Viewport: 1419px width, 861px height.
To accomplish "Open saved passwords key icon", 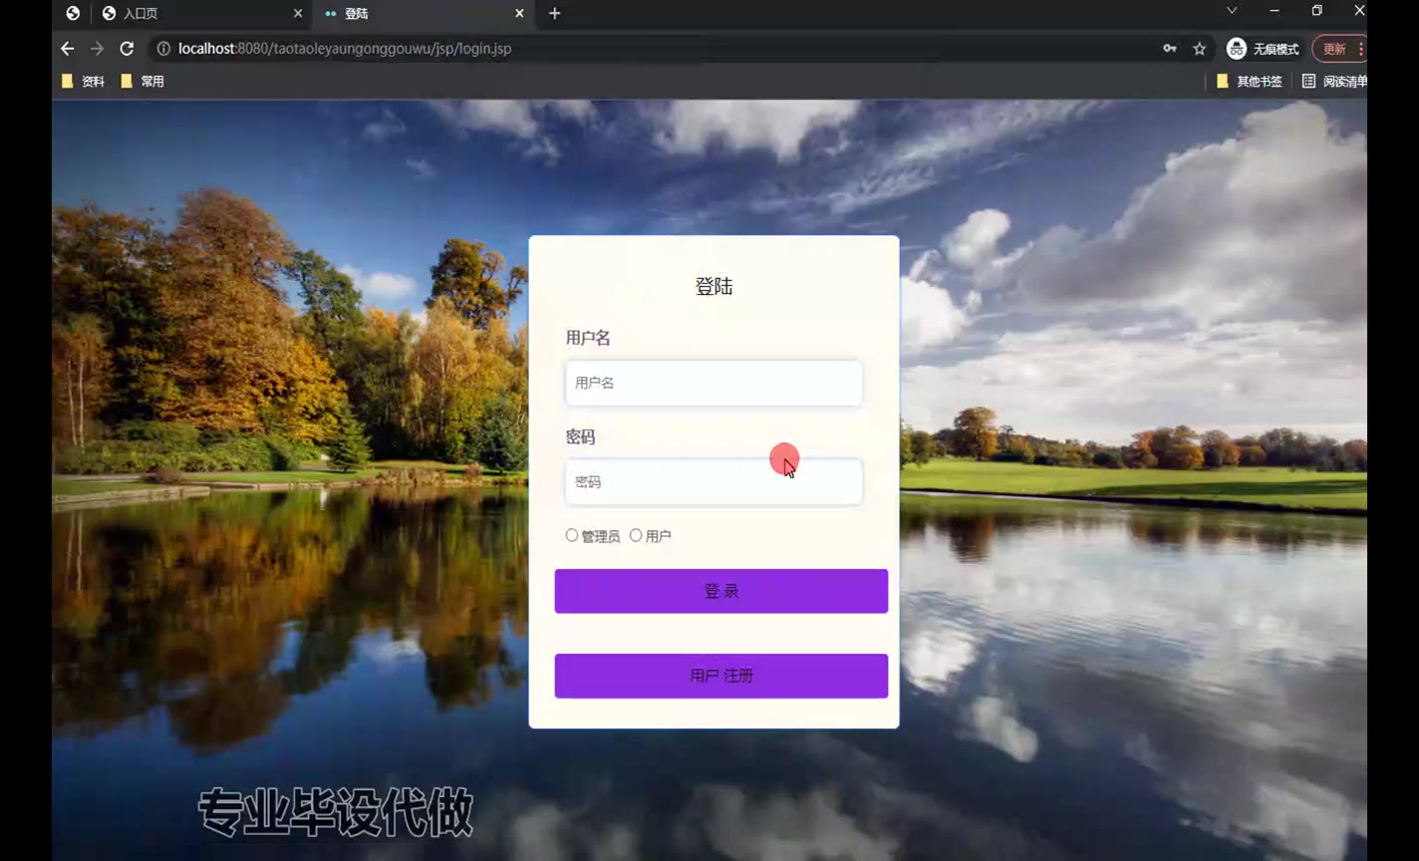I will click(x=1170, y=49).
